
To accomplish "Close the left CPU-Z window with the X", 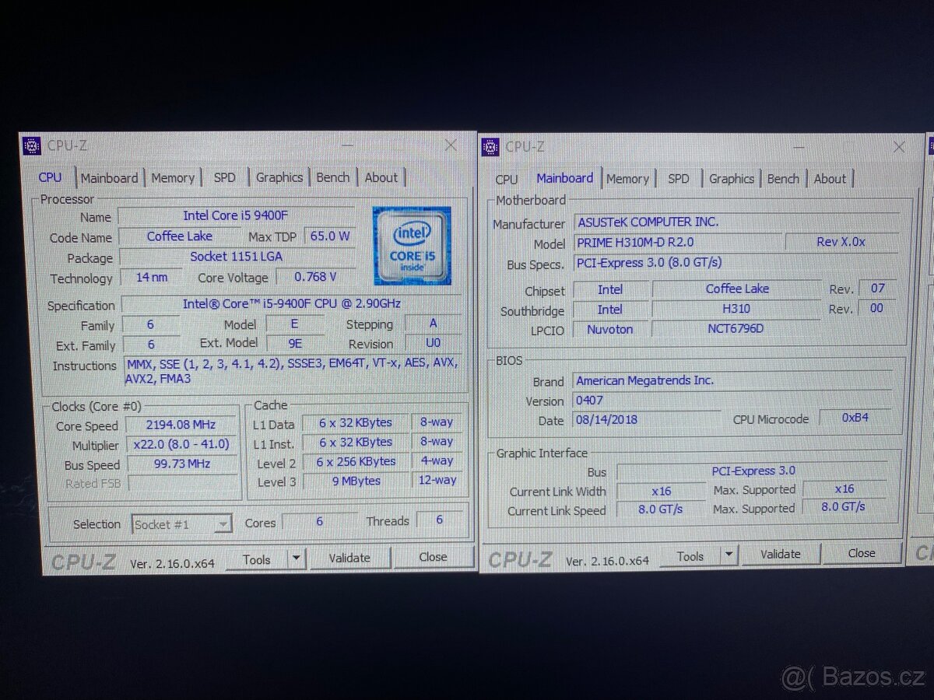I will 451,145.
